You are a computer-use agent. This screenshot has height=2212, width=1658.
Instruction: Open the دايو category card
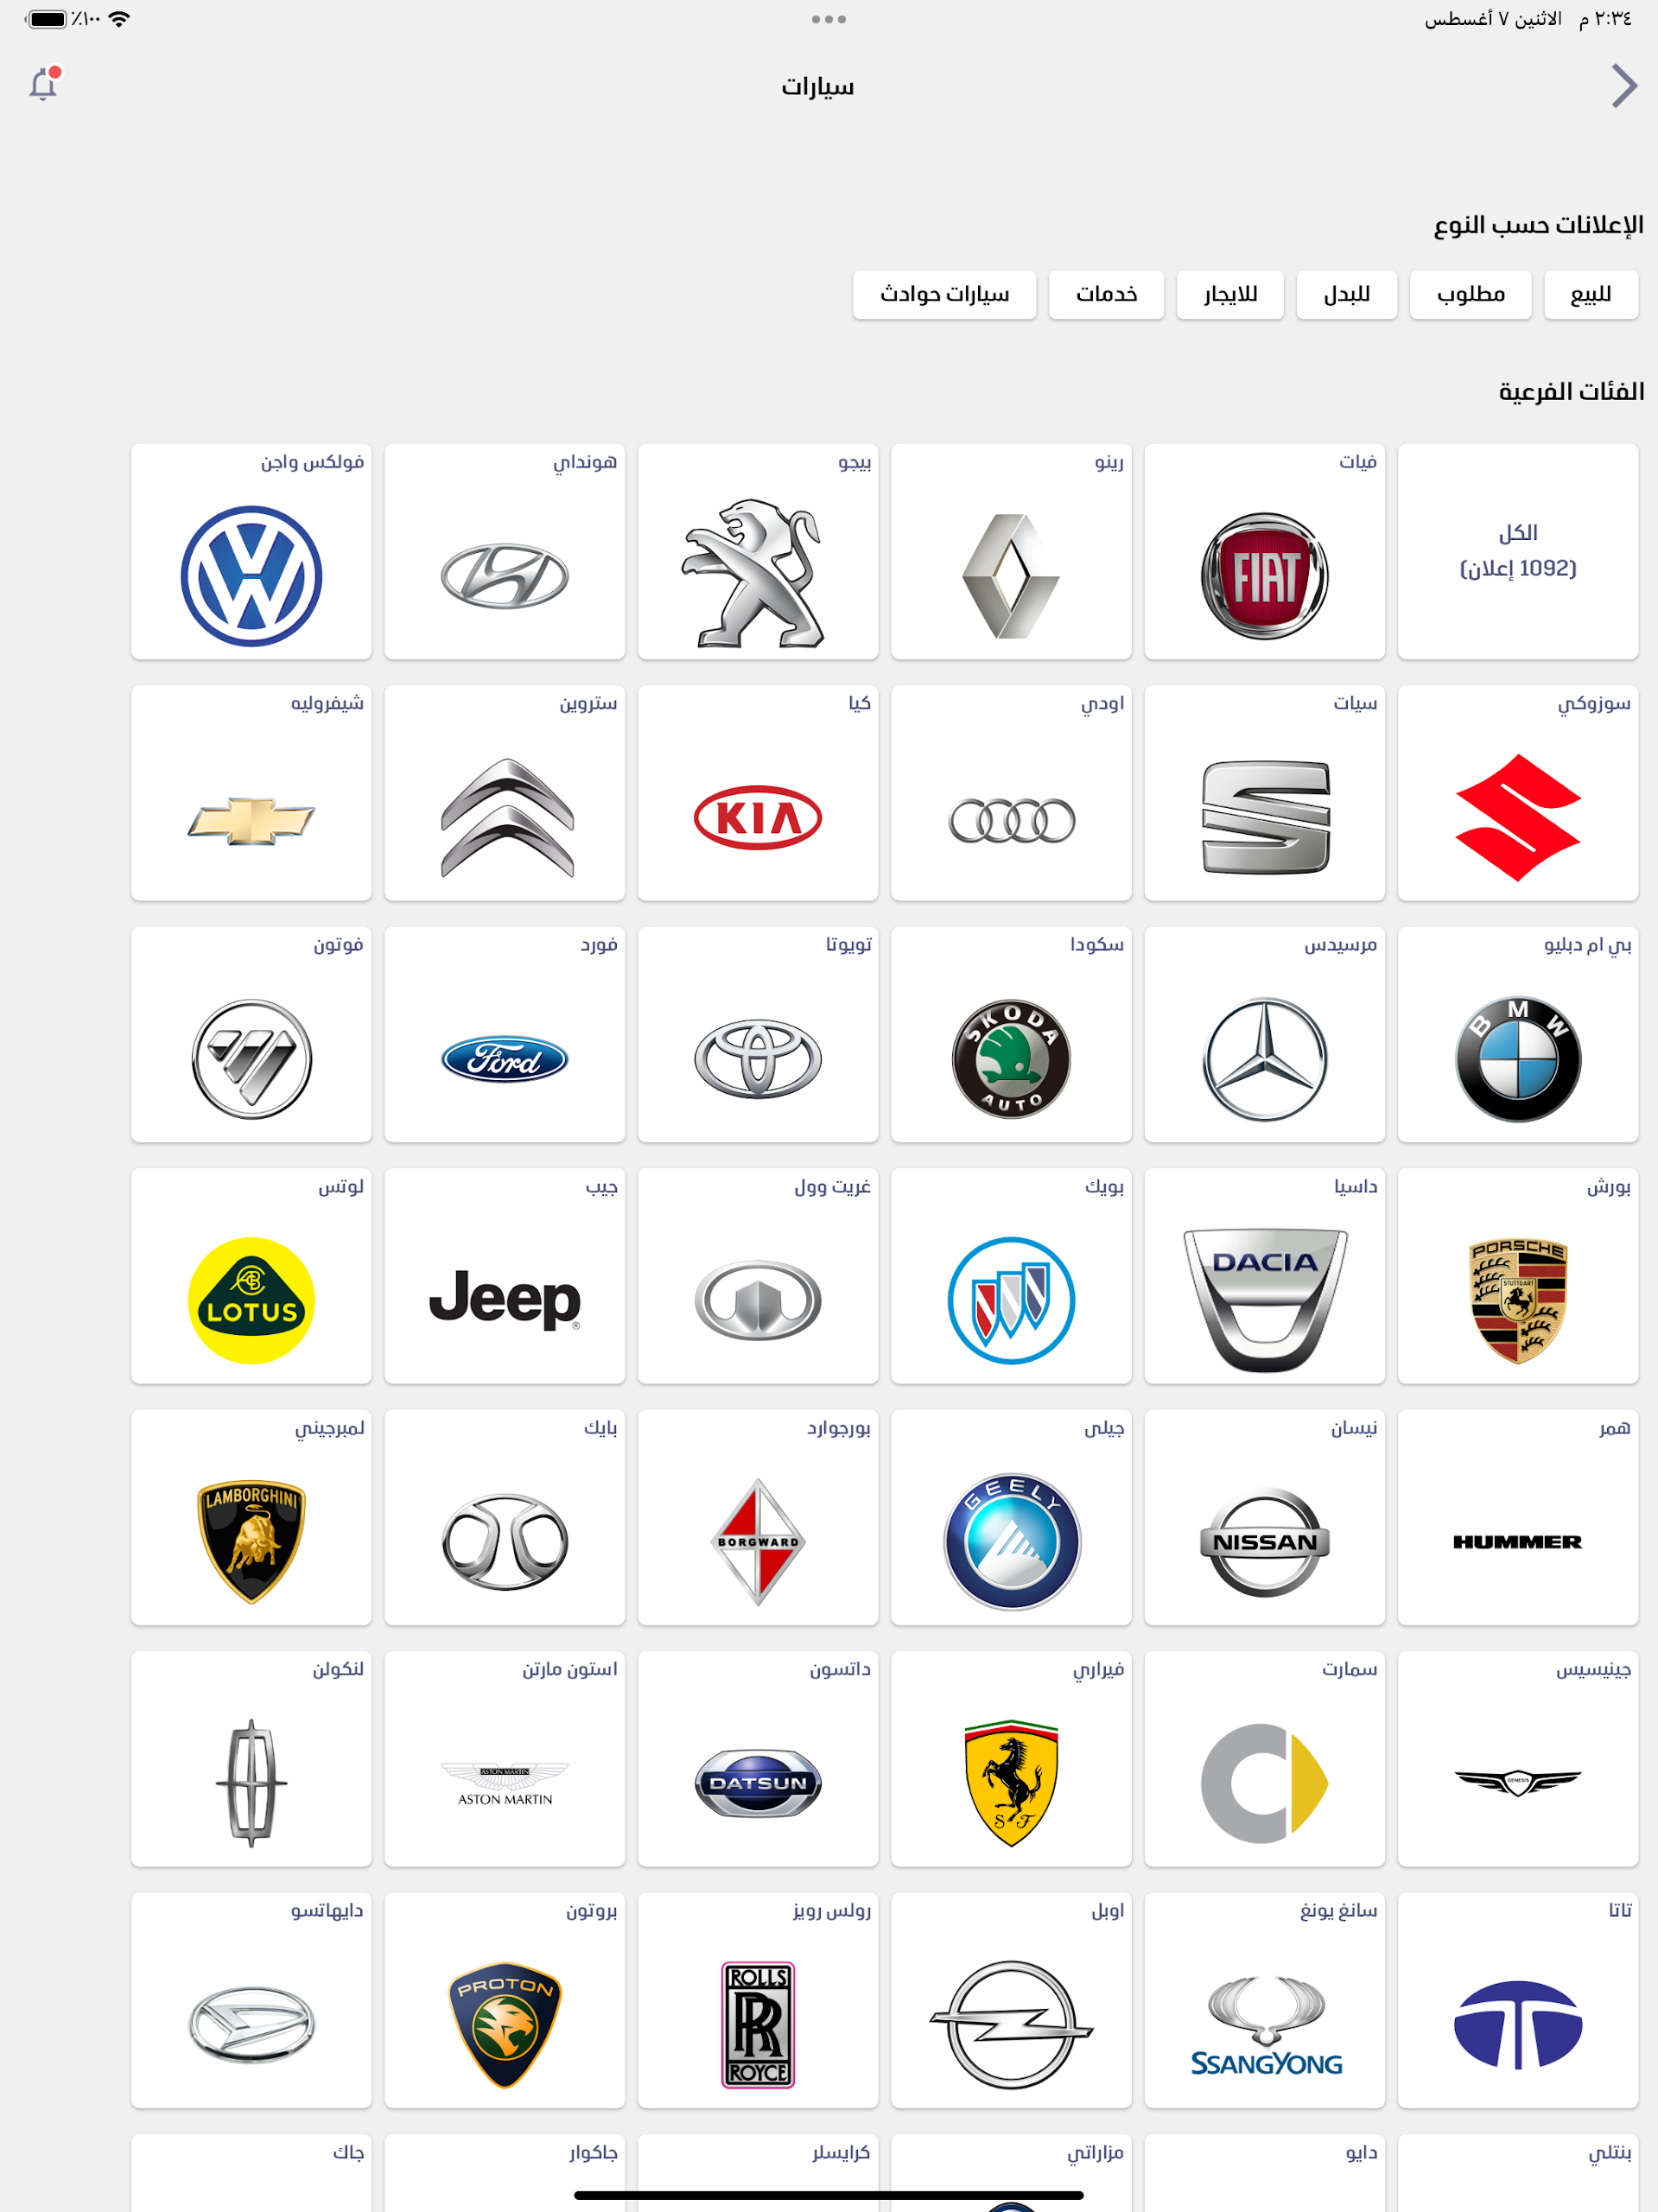pos(1265,2172)
